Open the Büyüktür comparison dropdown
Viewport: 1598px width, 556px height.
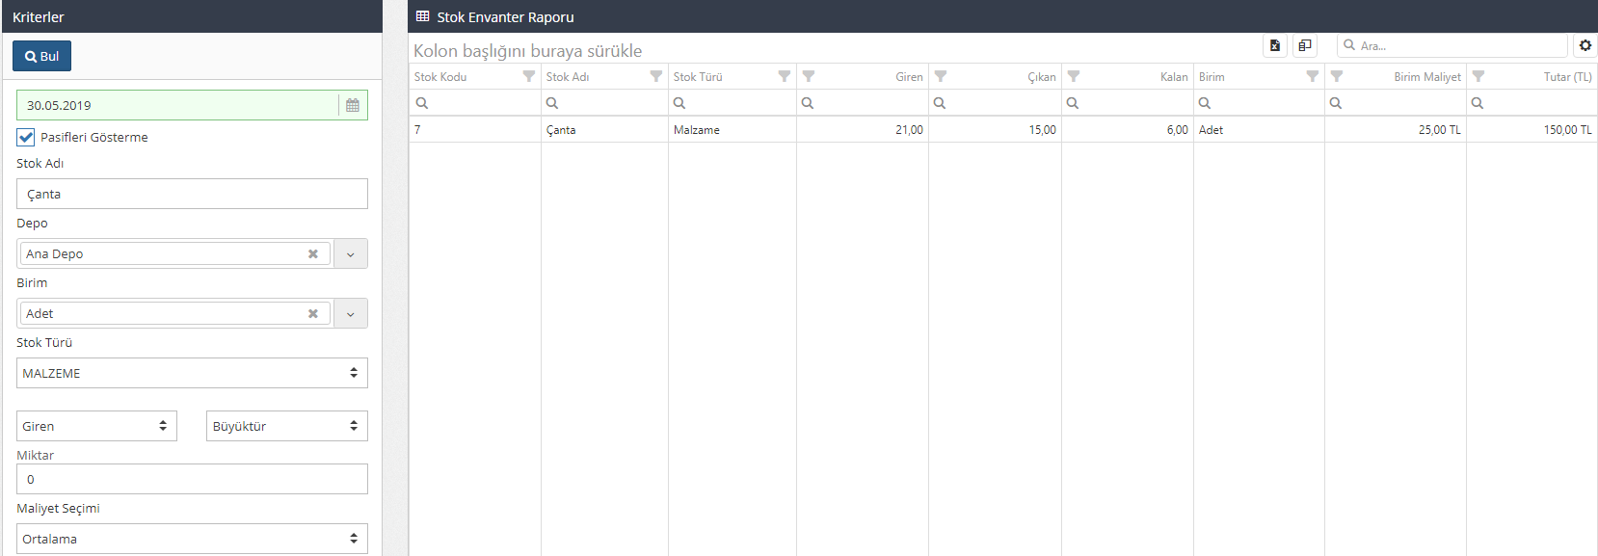[286, 426]
